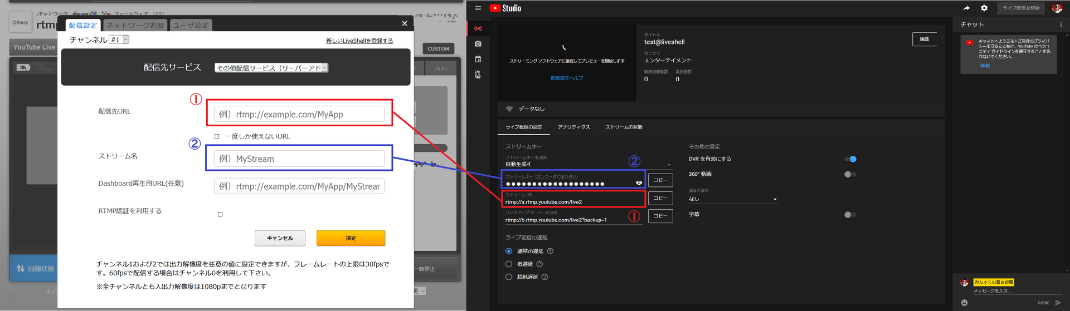Screen dimensions: 1070x311
Task: Switch to the ネットワーク追加 tab
Action: pyautogui.click(x=135, y=26)
